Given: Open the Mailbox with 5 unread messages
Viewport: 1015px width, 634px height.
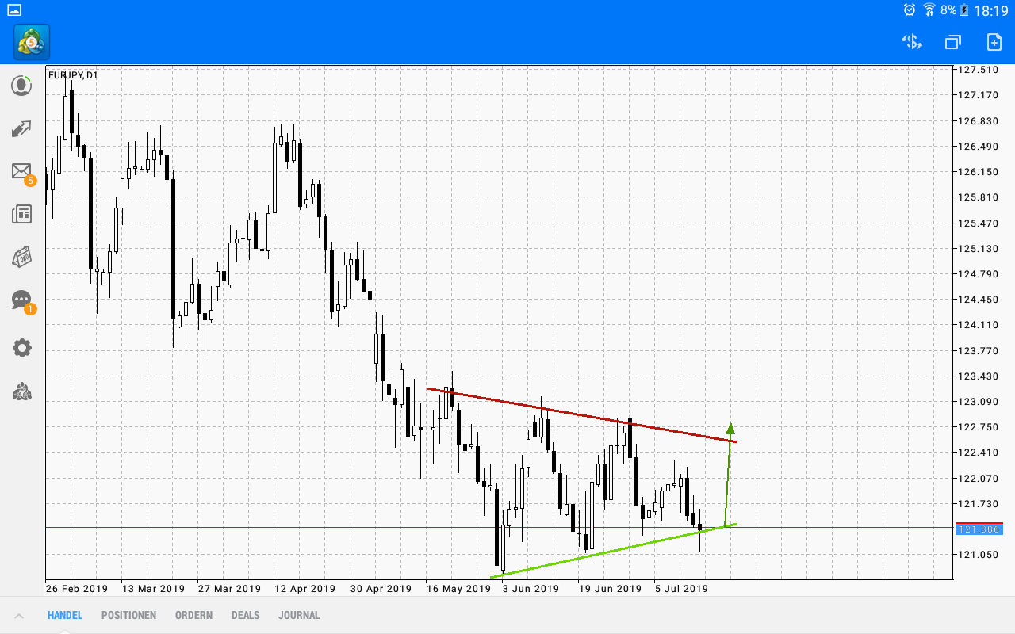Looking at the screenshot, I should (x=21, y=171).
